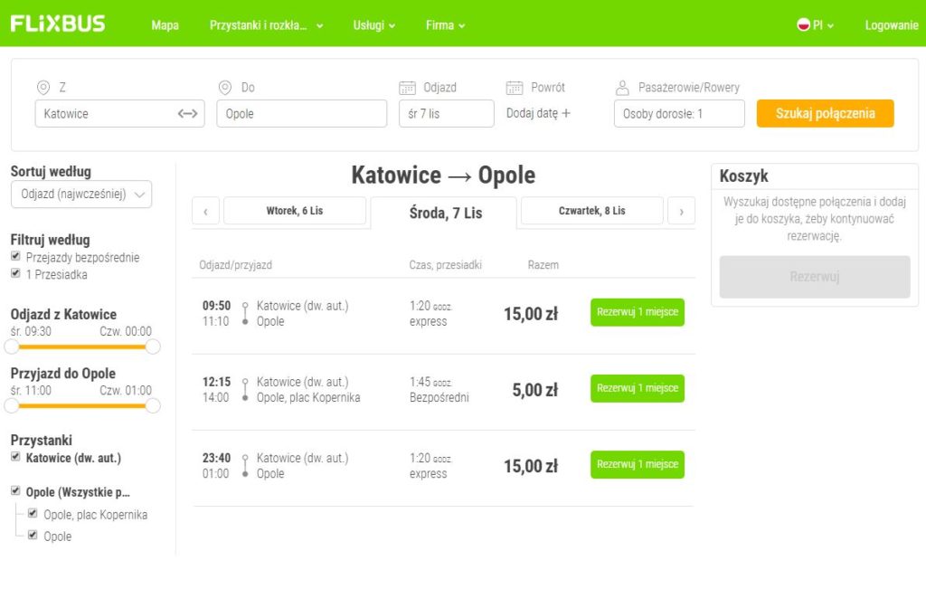
Task: Click the calendar icon next to Powrót
Action: [515, 88]
